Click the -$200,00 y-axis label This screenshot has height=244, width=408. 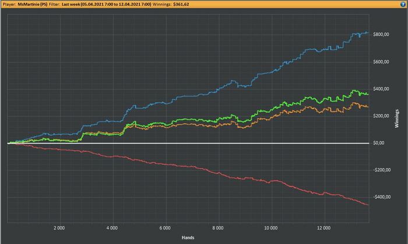(x=382, y=170)
